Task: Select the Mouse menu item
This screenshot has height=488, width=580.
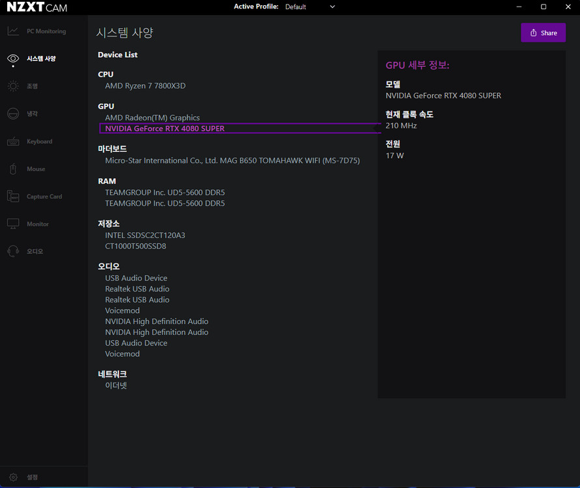Action: click(x=36, y=169)
